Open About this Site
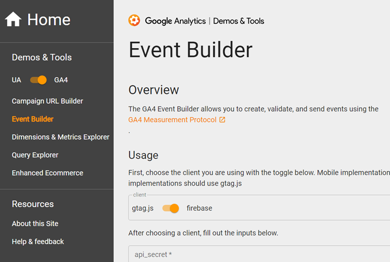Viewport: 390px width, 262px height. click(35, 224)
